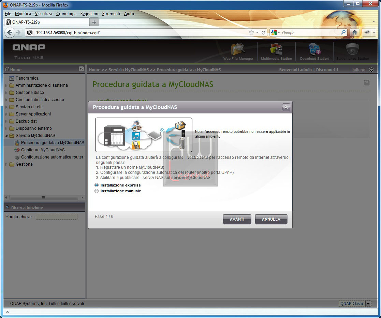Click the Configurazione automatica router icon

tap(17, 157)
